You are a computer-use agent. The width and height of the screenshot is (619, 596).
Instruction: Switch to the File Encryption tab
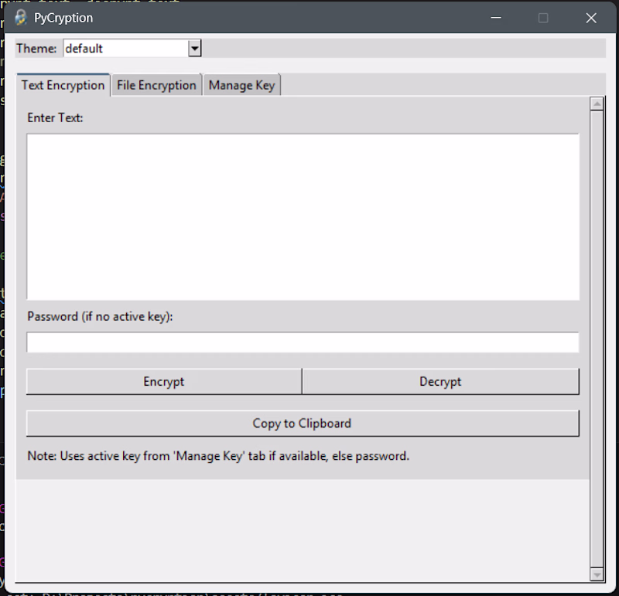pyautogui.click(x=157, y=85)
